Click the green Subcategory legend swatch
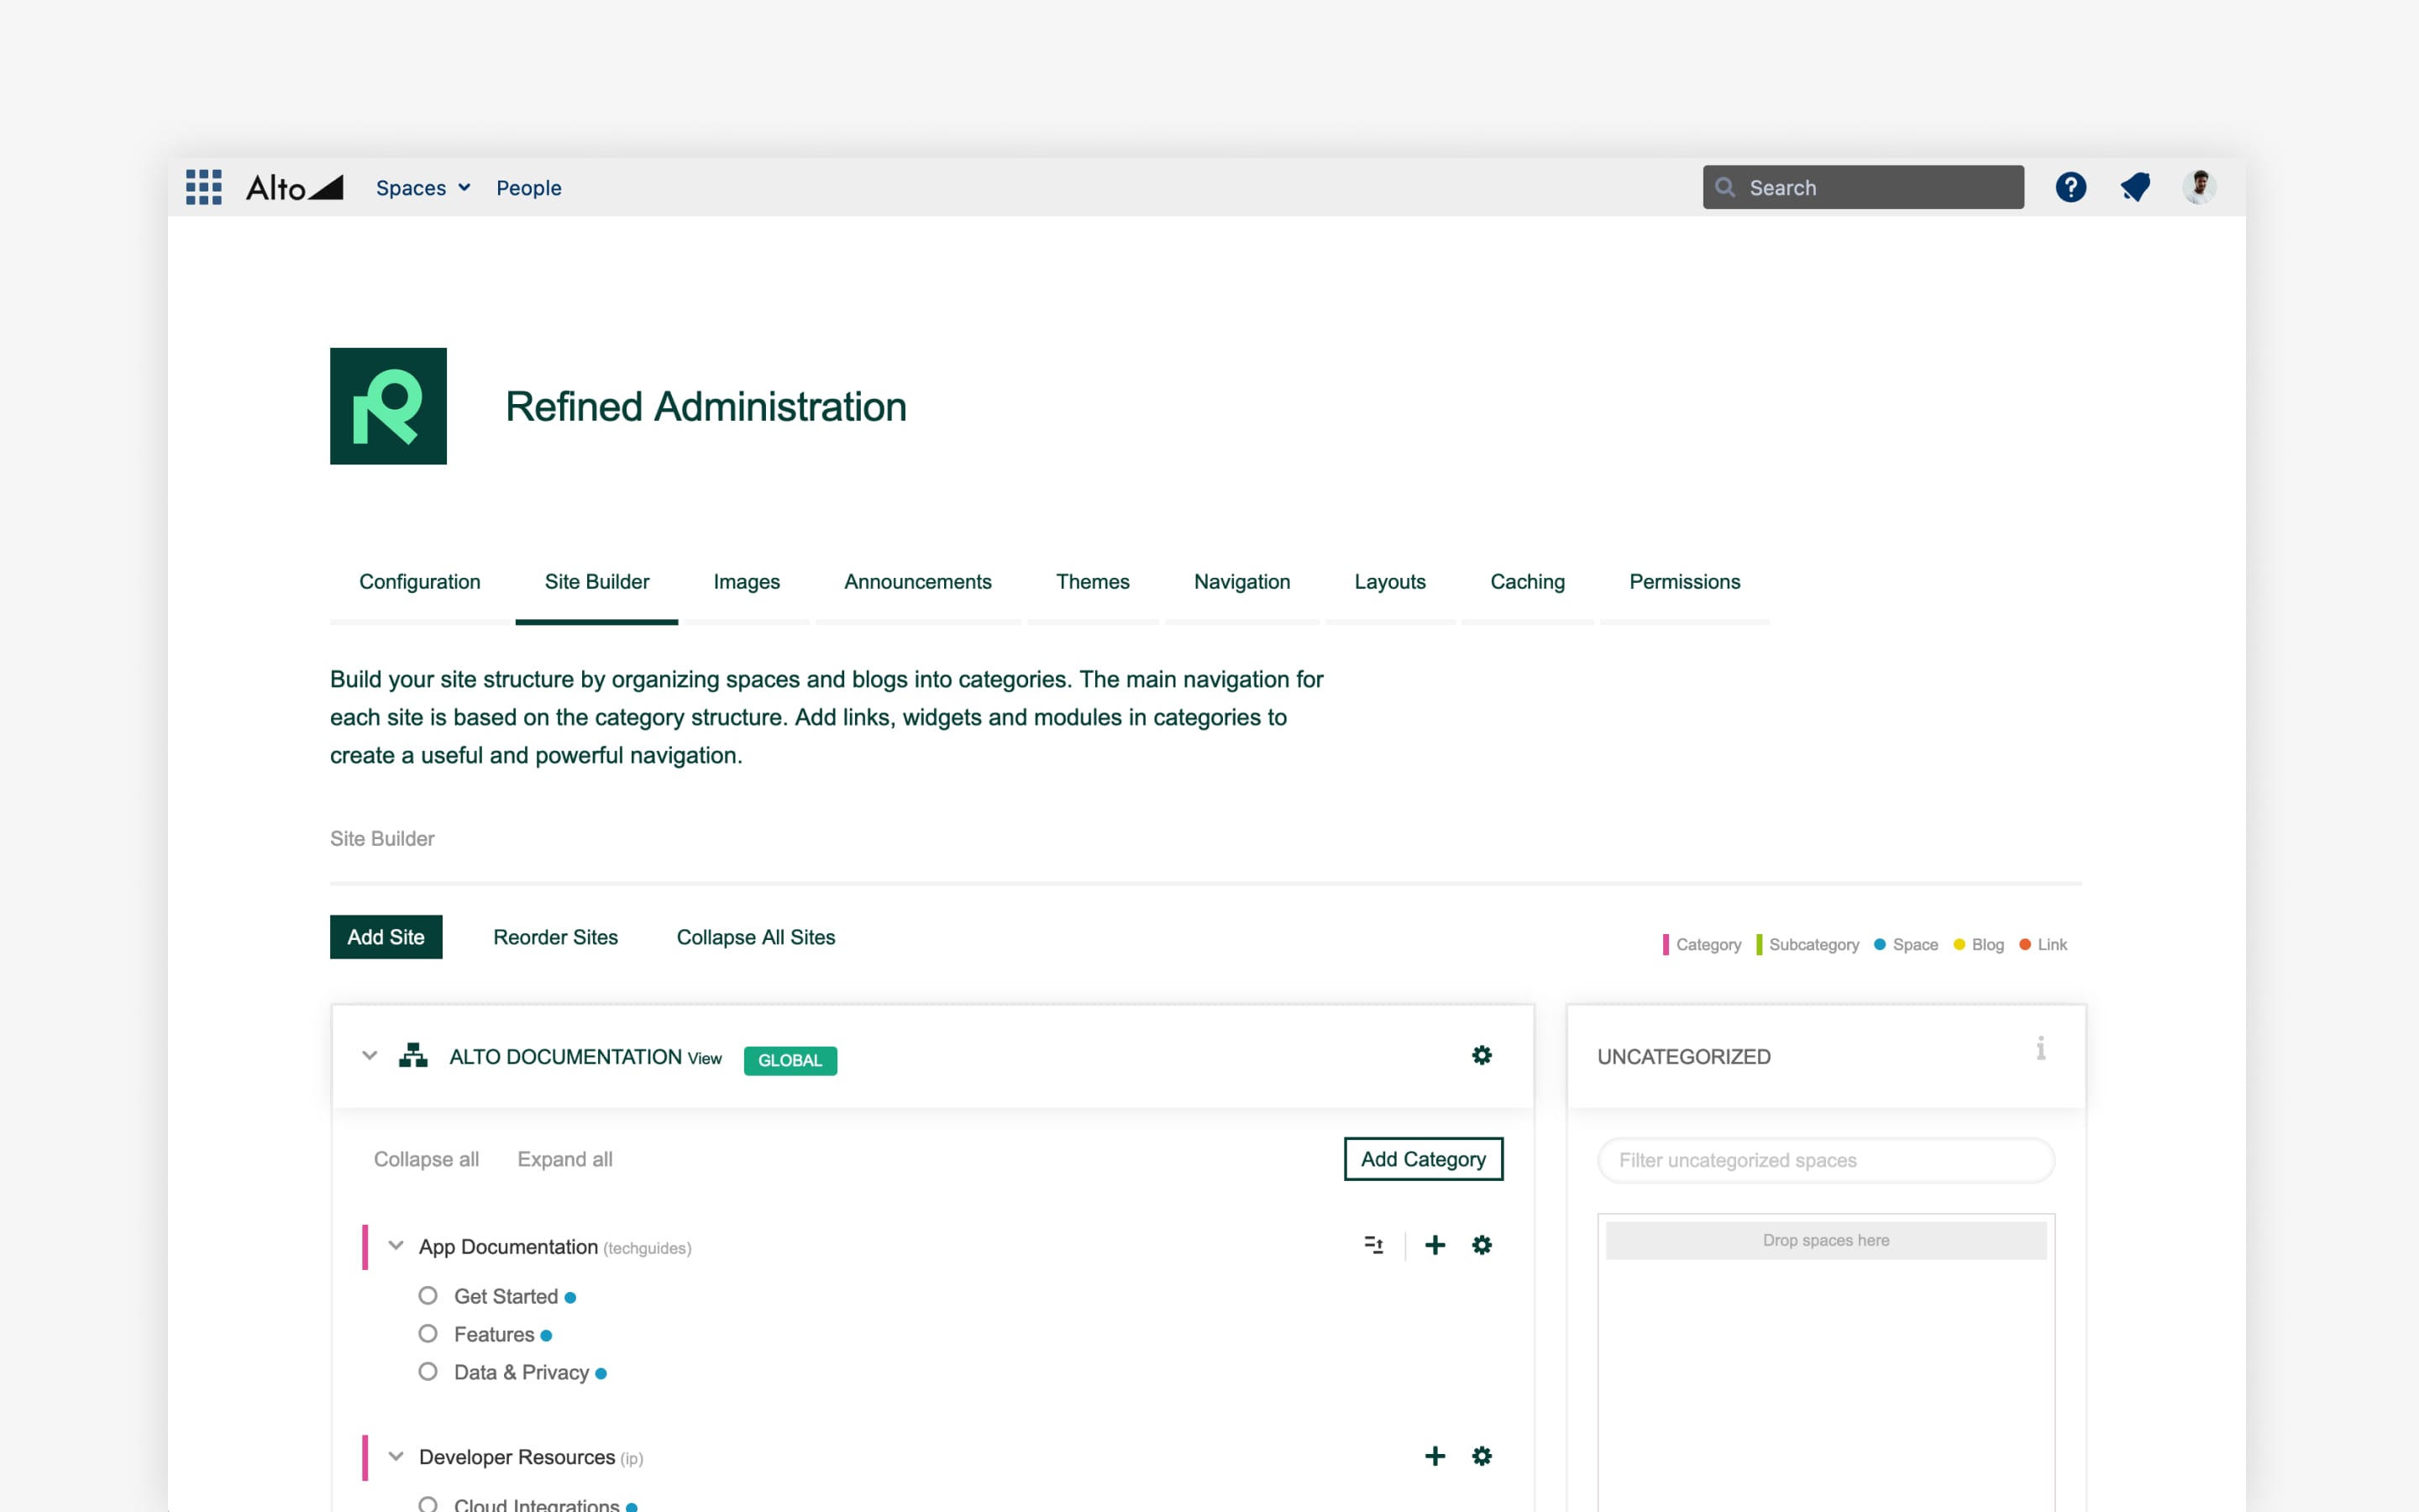The image size is (2419, 1512). click(1758, 945)
